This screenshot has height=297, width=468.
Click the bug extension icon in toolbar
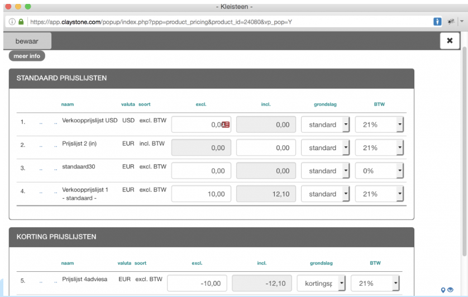451,22
